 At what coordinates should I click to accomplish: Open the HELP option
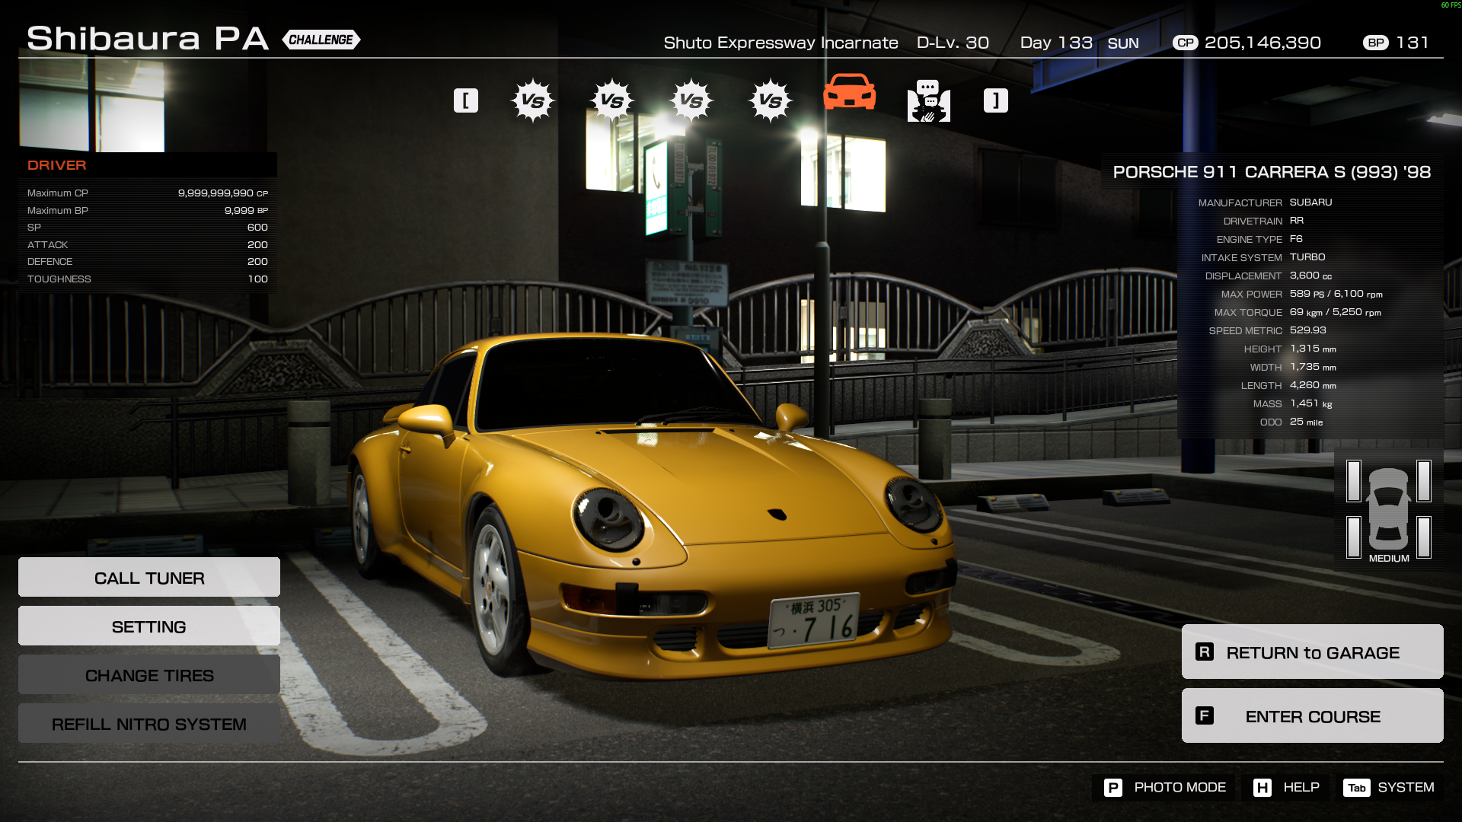click(x=1287, y=787)
